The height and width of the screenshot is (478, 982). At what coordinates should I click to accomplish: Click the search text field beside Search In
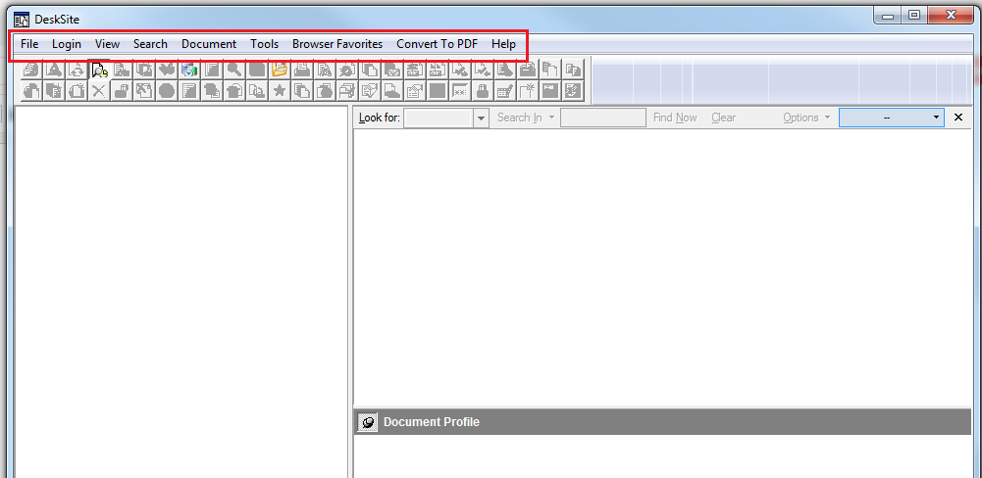click(x=603, y=118)
